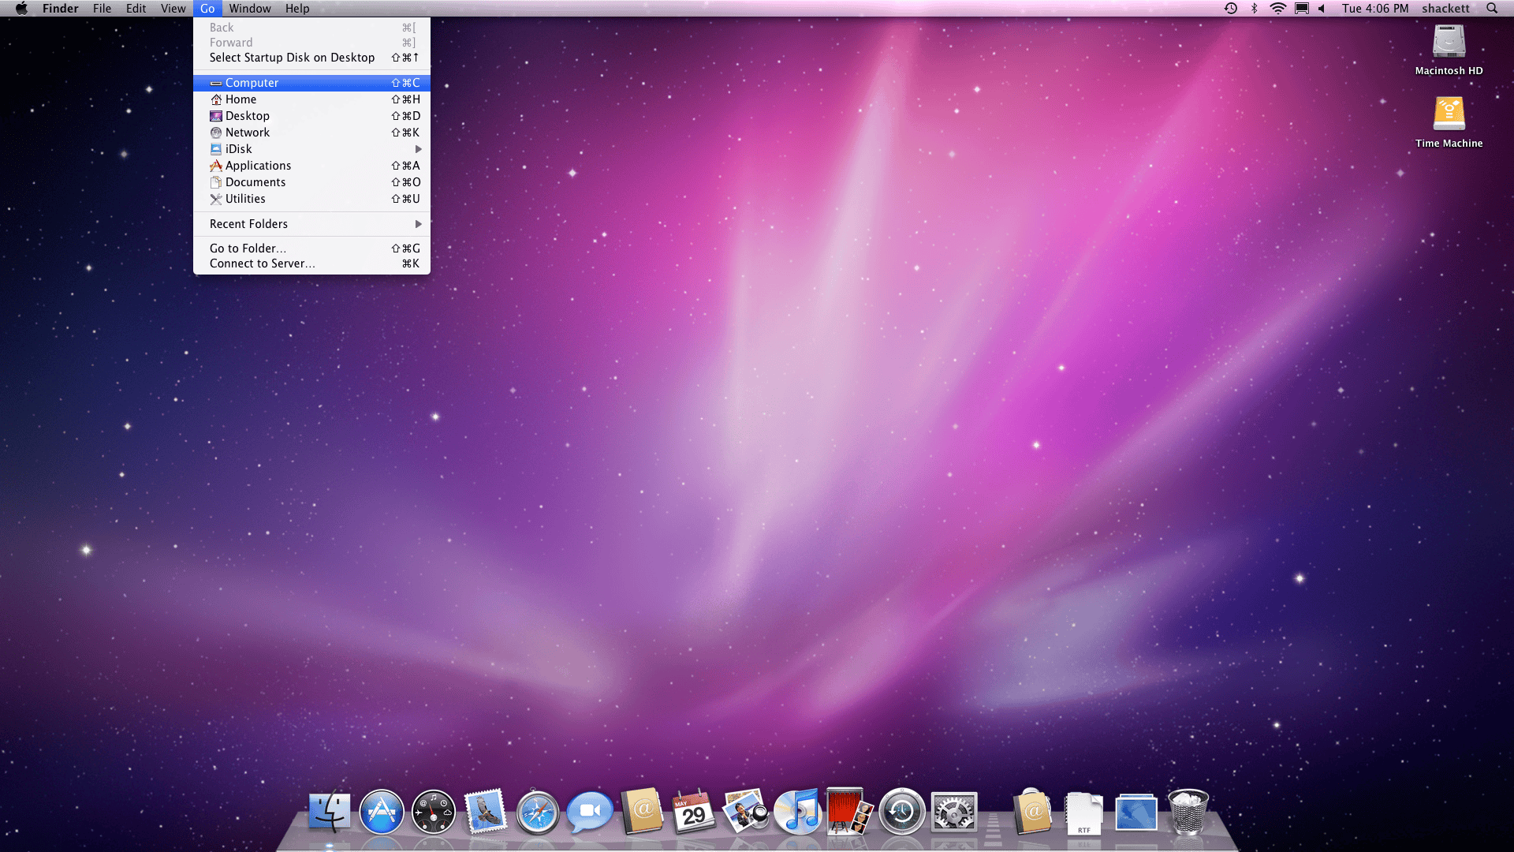Open the File menu

point(102,9)
